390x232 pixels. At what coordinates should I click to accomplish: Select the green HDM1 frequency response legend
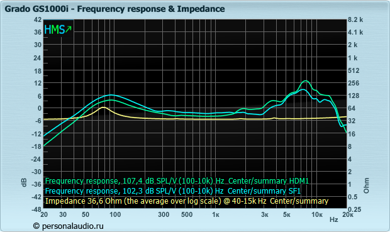tap(177, 181)
